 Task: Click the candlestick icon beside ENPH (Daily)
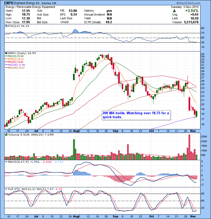pos(6,53)
